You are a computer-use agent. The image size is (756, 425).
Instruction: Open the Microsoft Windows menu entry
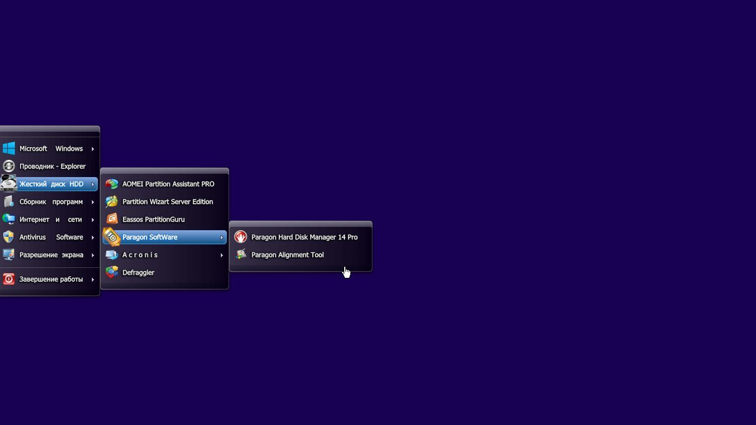(49, 148)
